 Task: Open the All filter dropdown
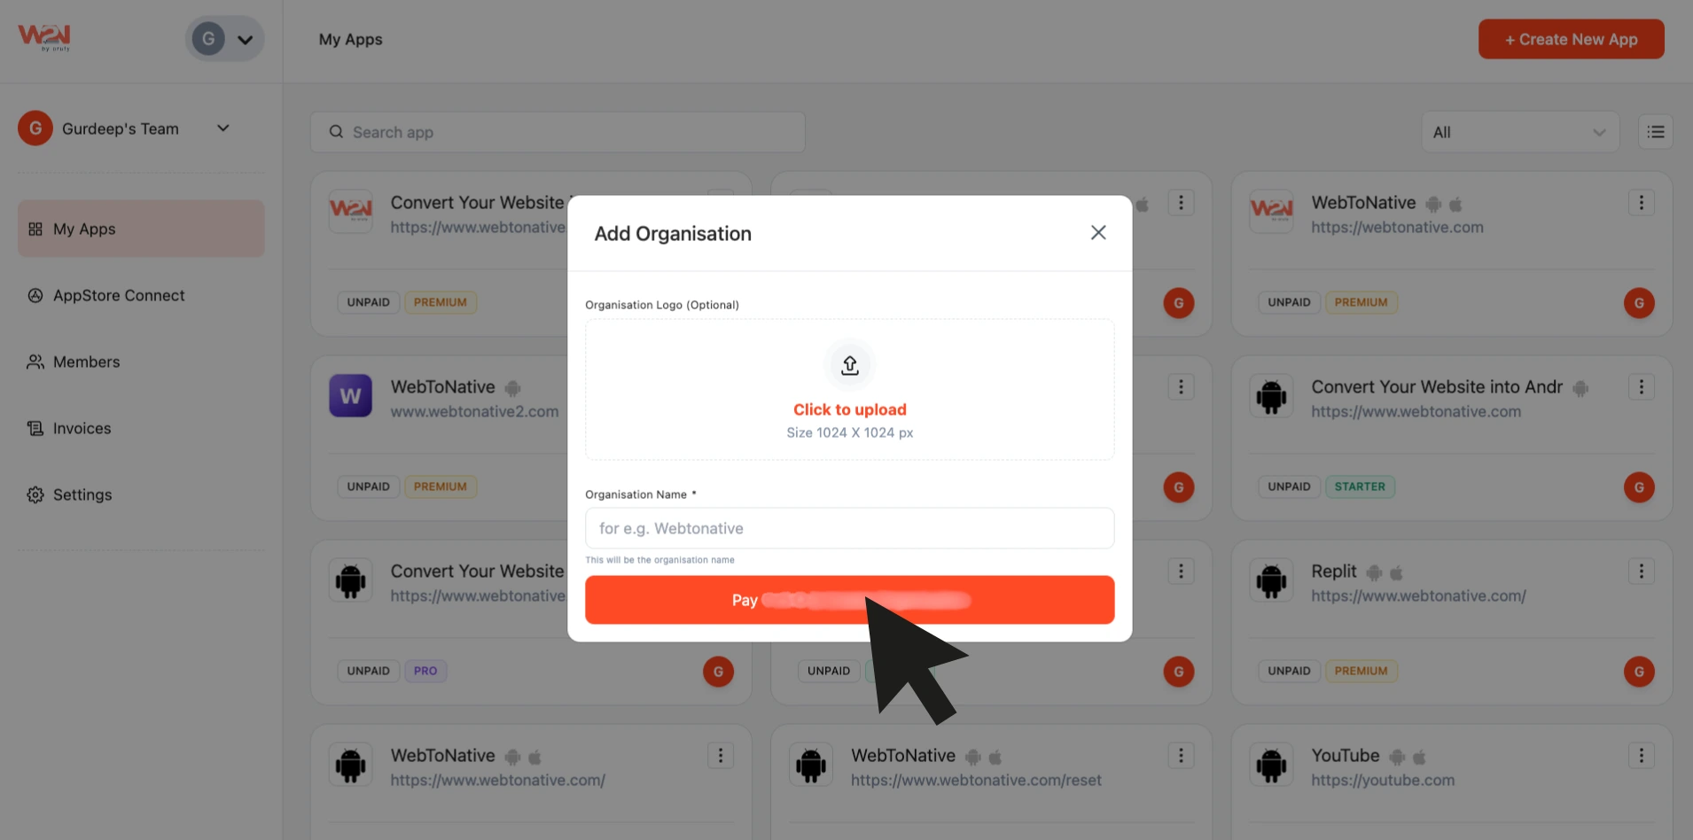1520,132
